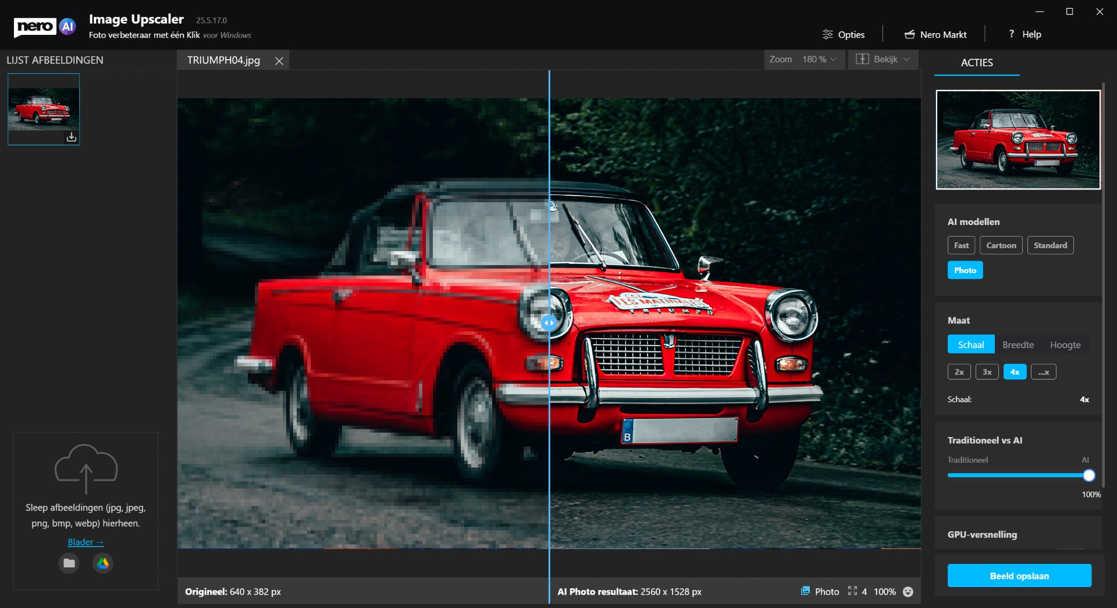Click the Traditioneel vs AI slider handle

click(x=1088, y=475)
